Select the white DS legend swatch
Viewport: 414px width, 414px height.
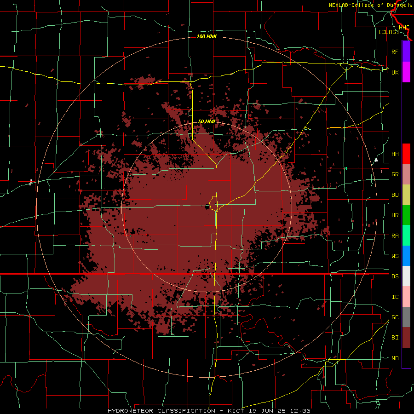(406, 276)
